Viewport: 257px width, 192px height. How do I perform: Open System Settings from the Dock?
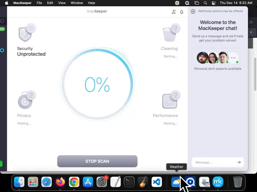pos(102,182)
